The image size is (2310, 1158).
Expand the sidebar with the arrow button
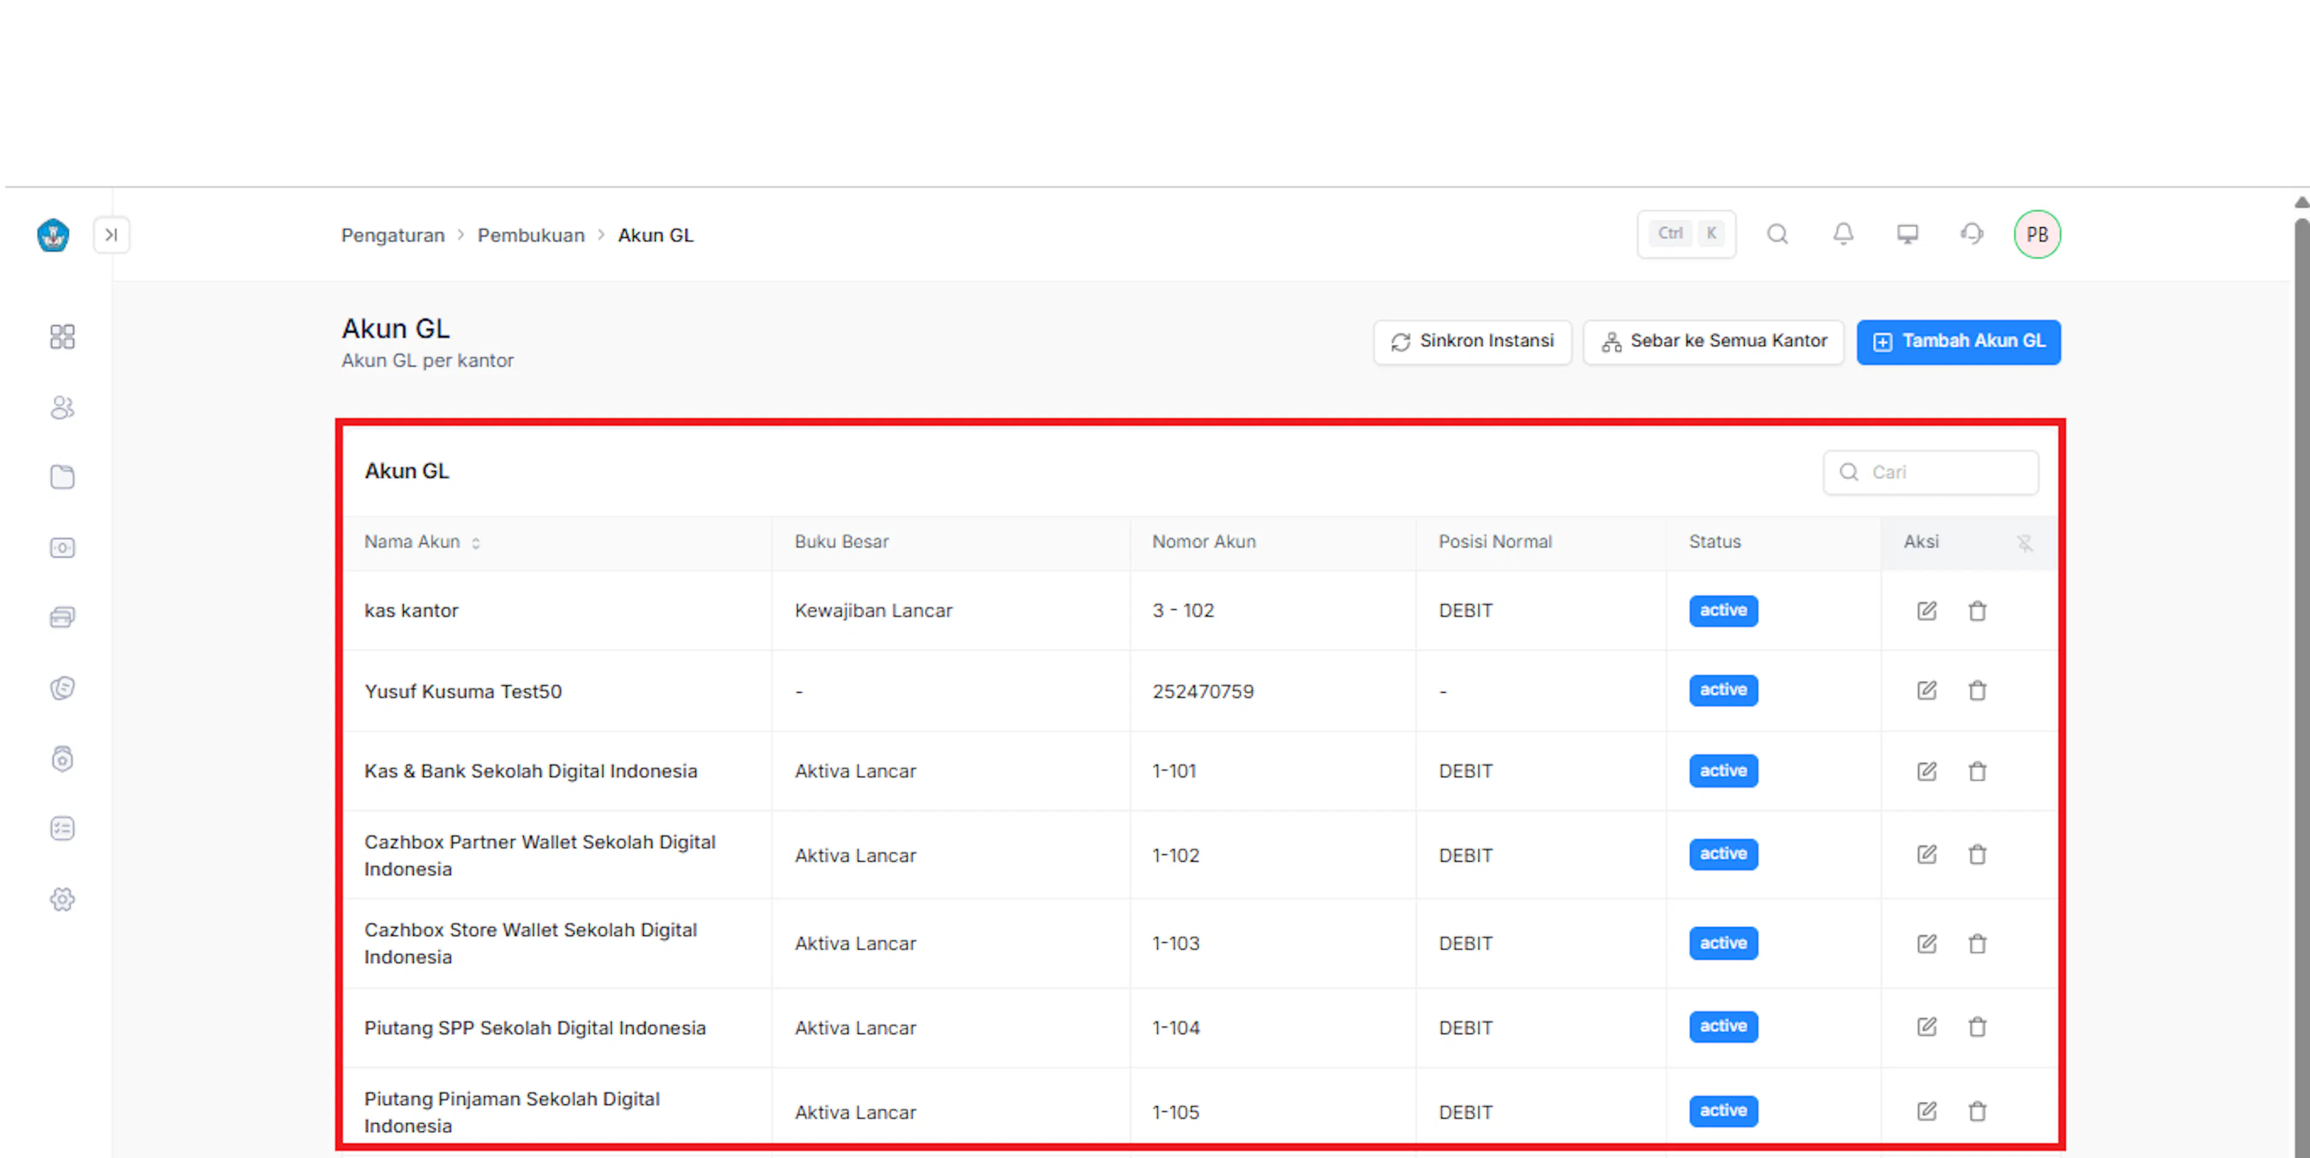pos(111,235)
